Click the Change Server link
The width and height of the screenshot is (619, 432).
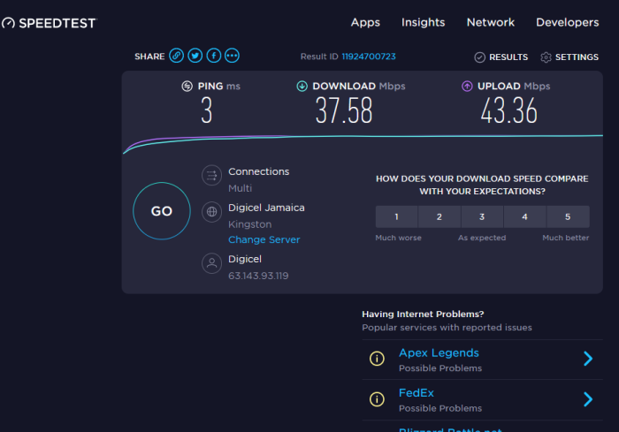click(x=264, y=240)
